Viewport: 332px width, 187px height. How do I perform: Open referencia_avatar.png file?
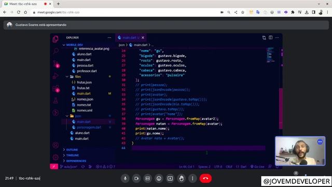click(94, 49)
